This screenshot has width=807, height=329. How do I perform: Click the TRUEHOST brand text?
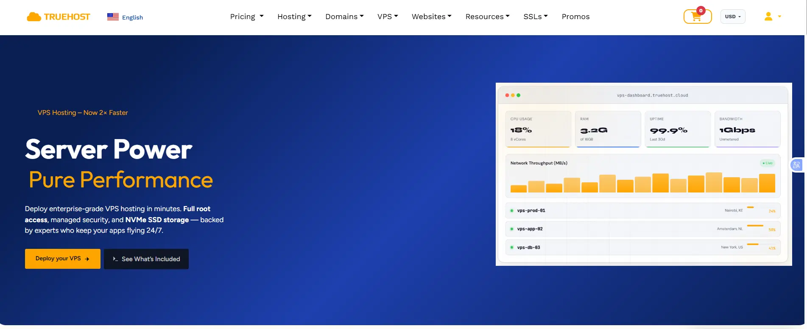click(67, 17)
